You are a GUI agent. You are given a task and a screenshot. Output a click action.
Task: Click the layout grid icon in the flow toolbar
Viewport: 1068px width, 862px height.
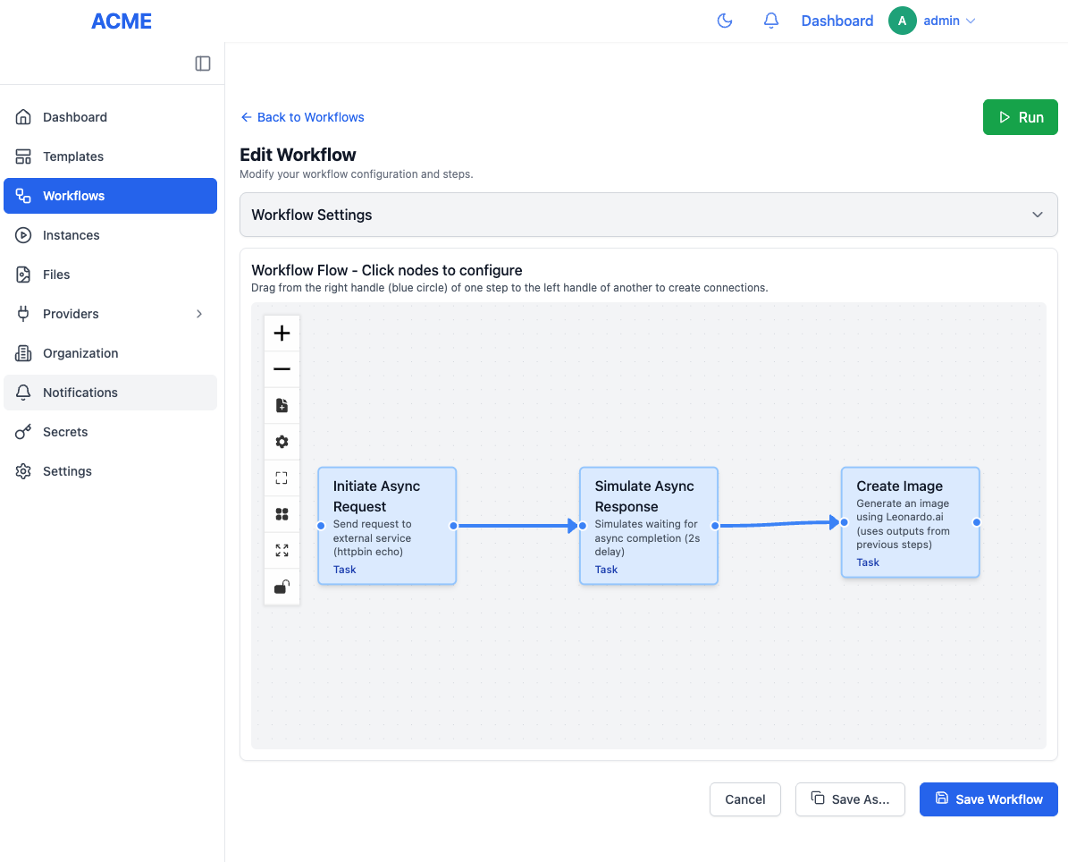pyautogui.click(x=282, y=514)
